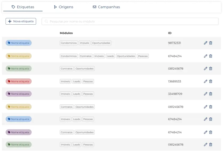Click Imóveis chip in row 98732331
This screenshot has width=223, height=151.
coord(85,43)
